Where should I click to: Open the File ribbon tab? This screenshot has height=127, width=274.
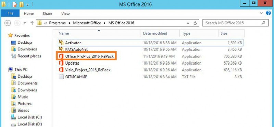pyautogui.click(x=10, y=13)
